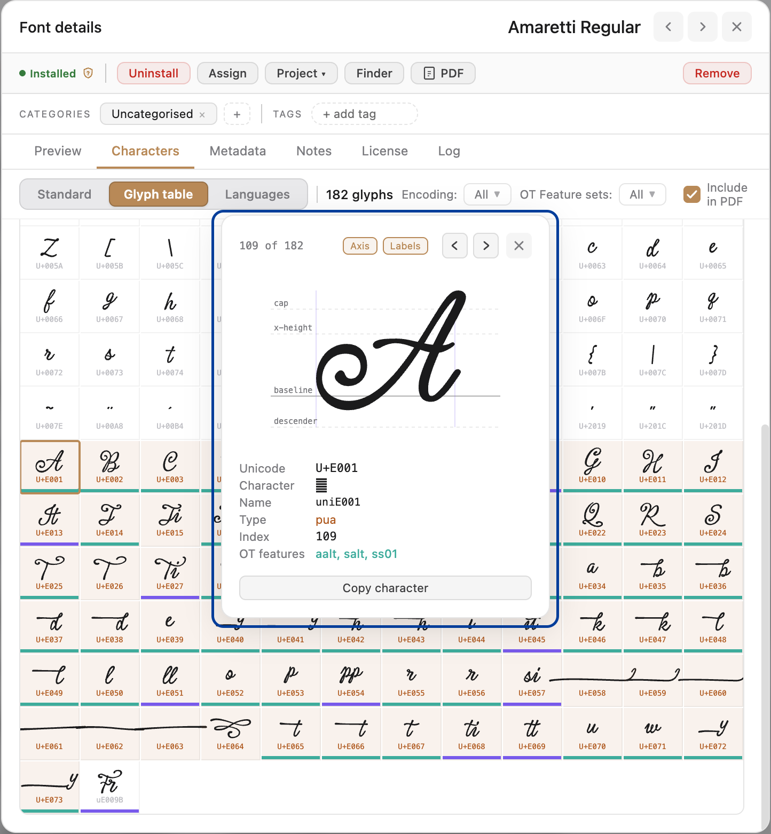
Task: Switch to Standard character view
Action: pyautogui.click(x=64, y=194)
